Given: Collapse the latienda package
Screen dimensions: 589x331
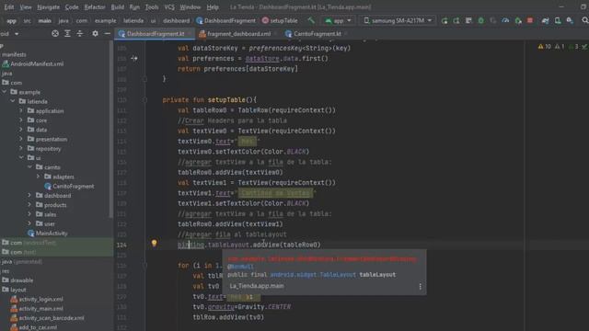Looking at the screenshot, I should [13, 101].
